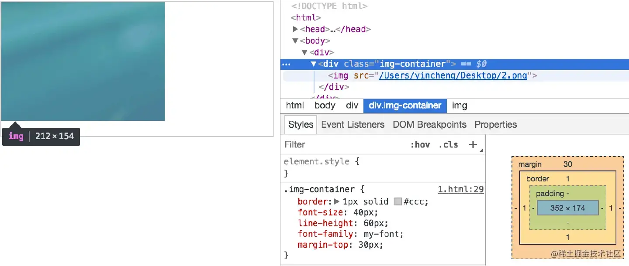Viewport: 629px width, 266px height.
Task: Toggle the .cls class editor button
Action: point(448,145)
